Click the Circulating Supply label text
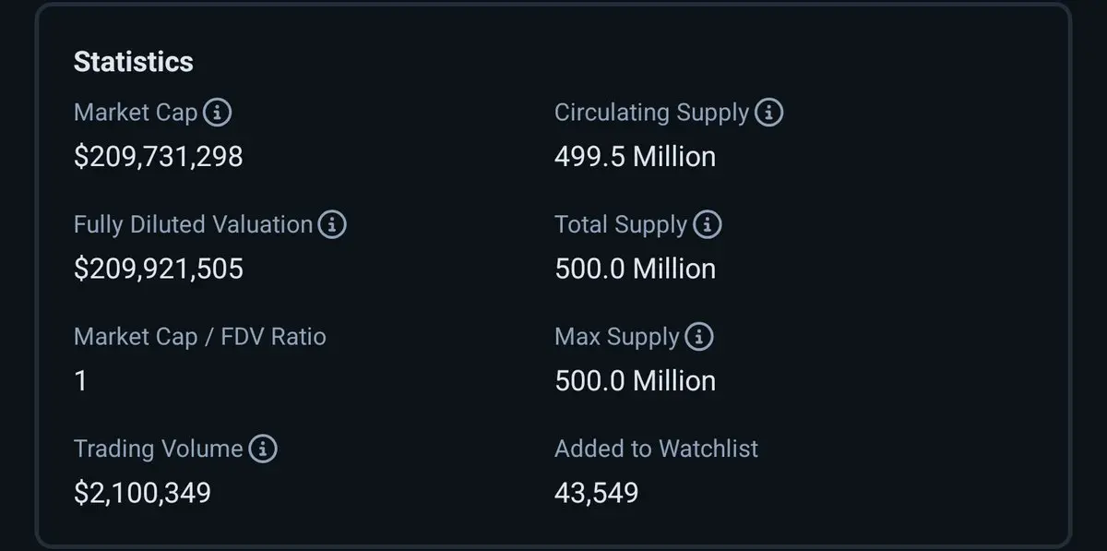The width and height of the screenshot is (1107, 551). (652, 113)
